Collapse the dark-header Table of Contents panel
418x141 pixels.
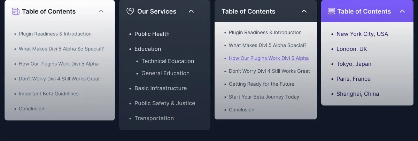click(304, 11)
